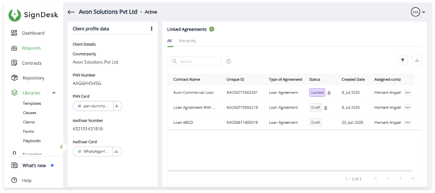Click the info icon beside Search
The width and height of the screenshot is (435, 193).
pyautogui.click(x=229, y=61)
